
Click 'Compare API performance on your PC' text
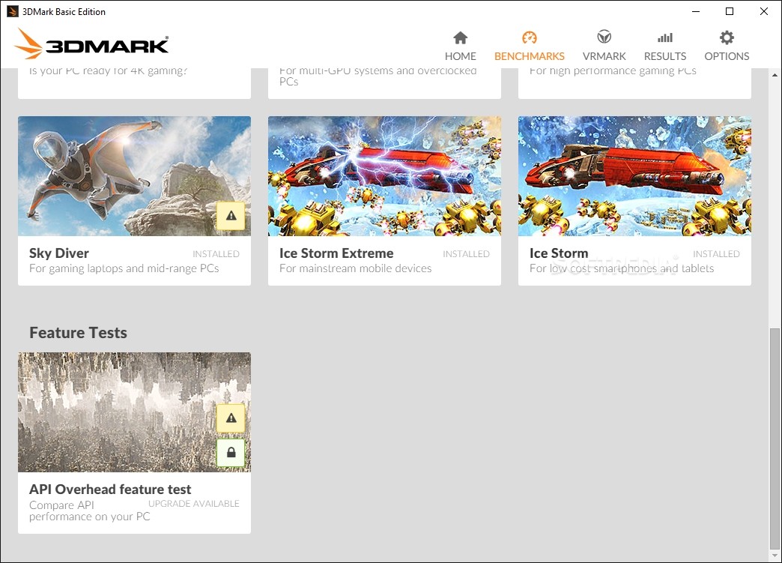[x=90, y=511]
